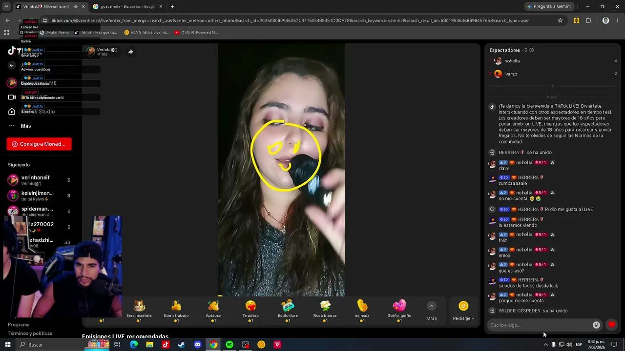Open the Chrome three-dot menu
625x351 pixels.
(618, 20)
